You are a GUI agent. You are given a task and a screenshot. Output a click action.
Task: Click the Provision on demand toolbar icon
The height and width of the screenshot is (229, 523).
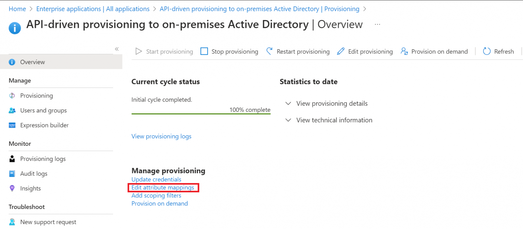[x=404, y=51]
